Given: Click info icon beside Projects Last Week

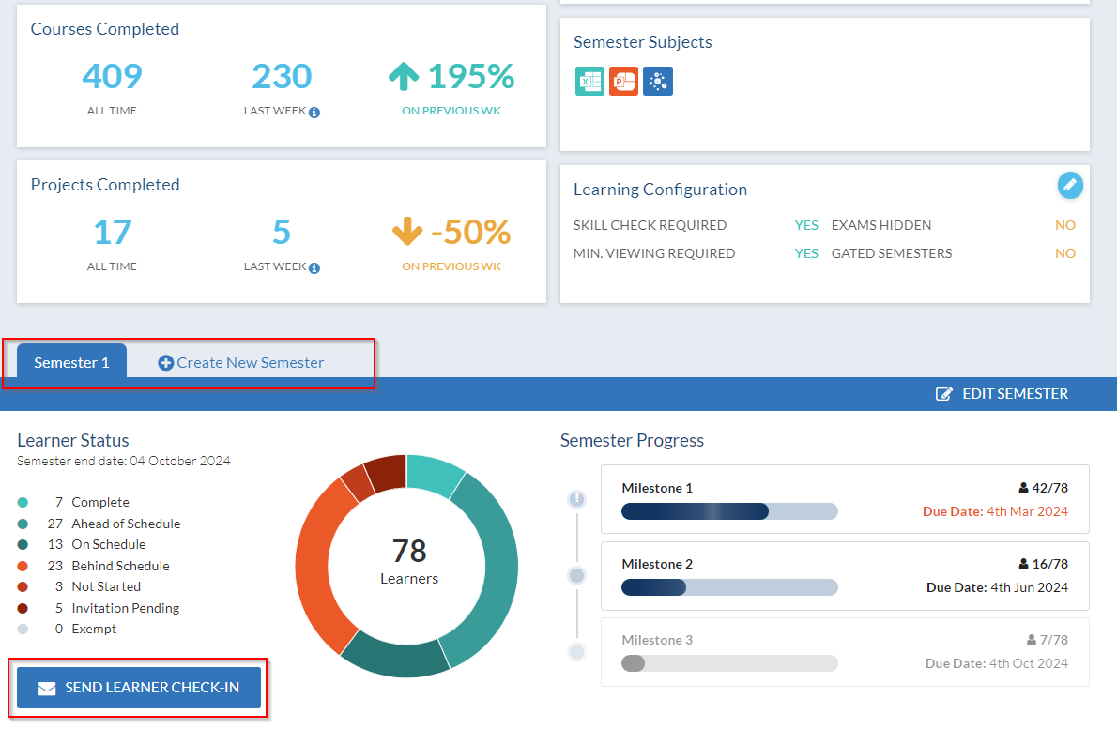Looking at the screenshot, I should click(314, 268).
